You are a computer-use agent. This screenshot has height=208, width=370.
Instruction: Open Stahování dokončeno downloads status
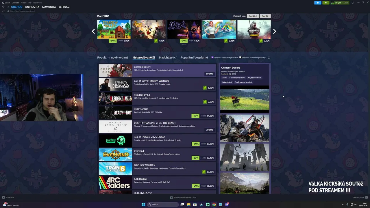(x=183, y=198)
